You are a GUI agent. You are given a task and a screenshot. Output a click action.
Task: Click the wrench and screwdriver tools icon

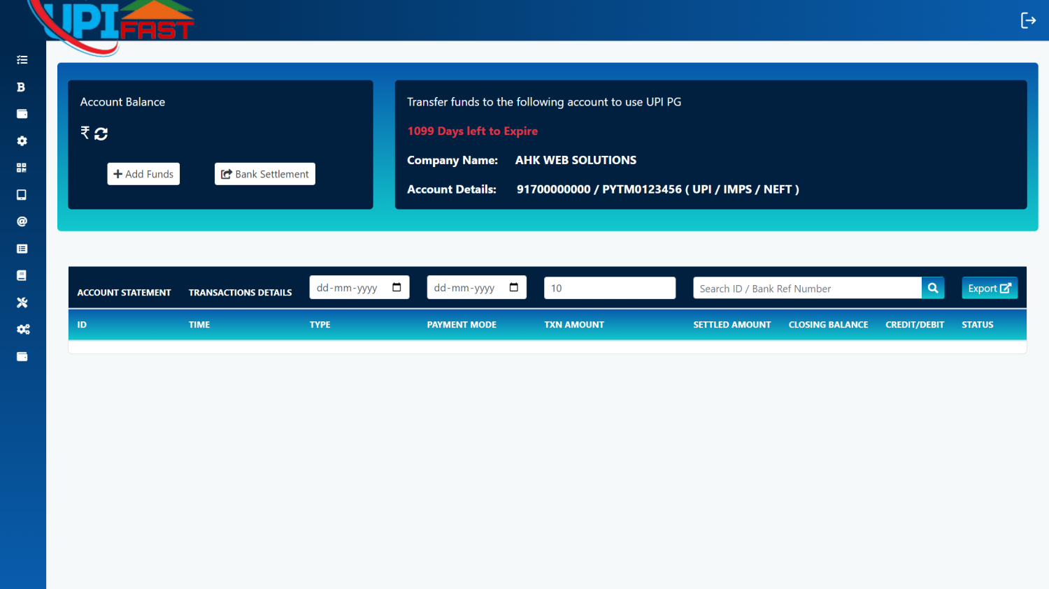coord(22,303)
